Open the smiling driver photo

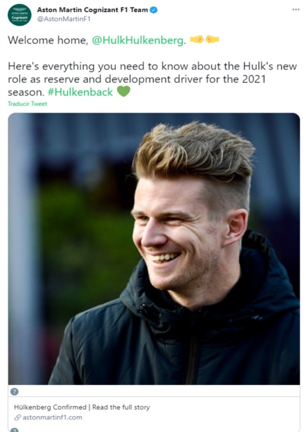click(x=154, y=249)
